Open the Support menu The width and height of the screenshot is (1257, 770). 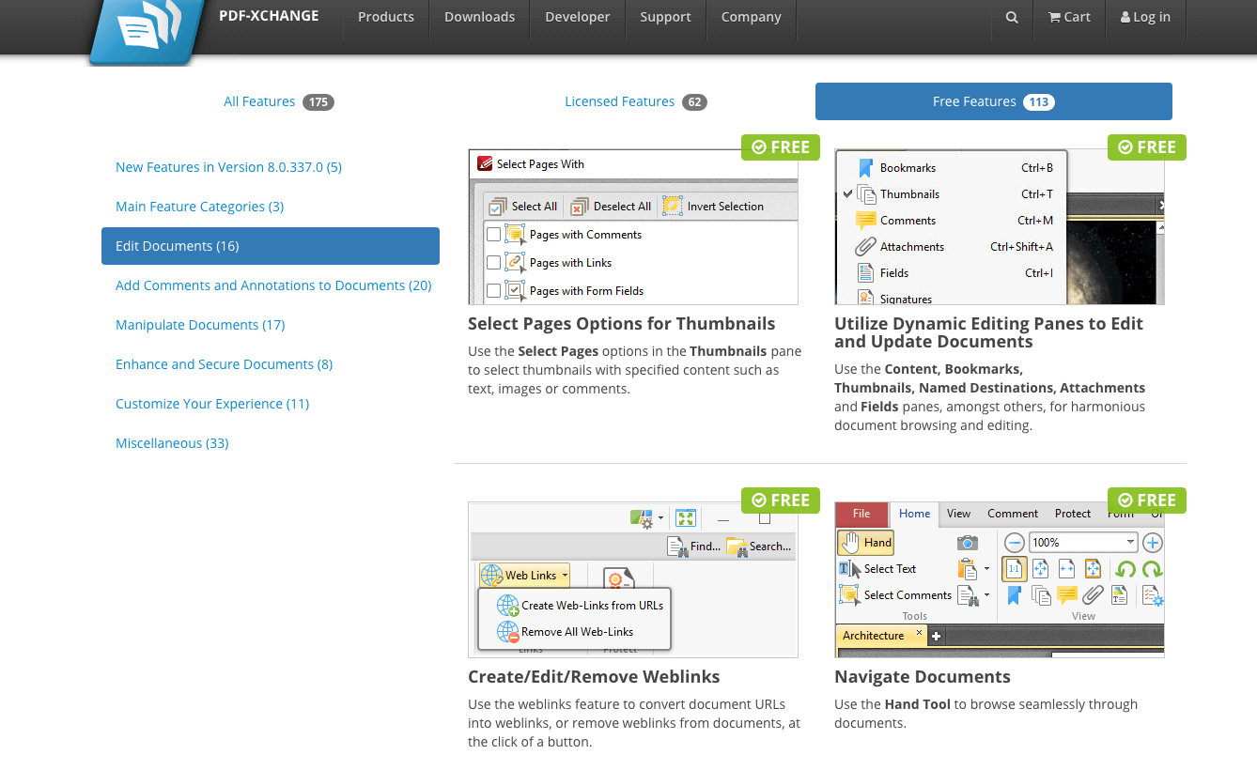point(665,17)
